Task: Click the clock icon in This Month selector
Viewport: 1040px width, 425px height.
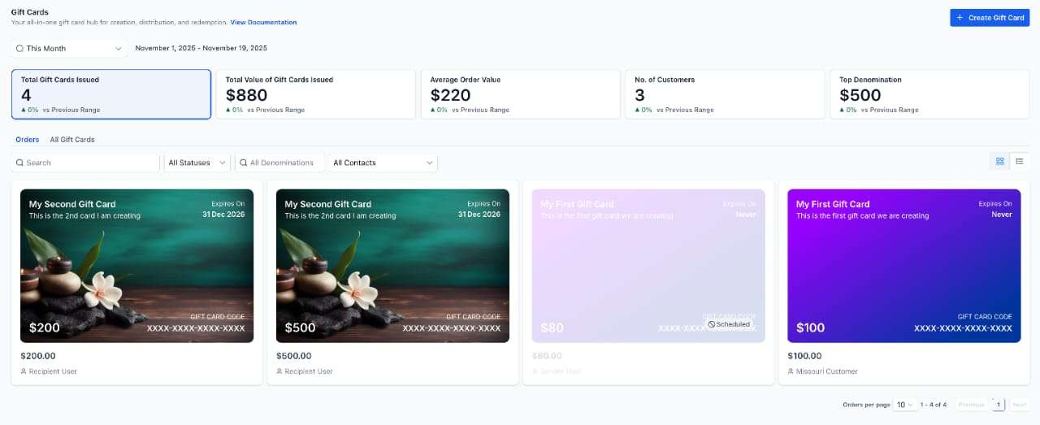Action: (19, 49)
